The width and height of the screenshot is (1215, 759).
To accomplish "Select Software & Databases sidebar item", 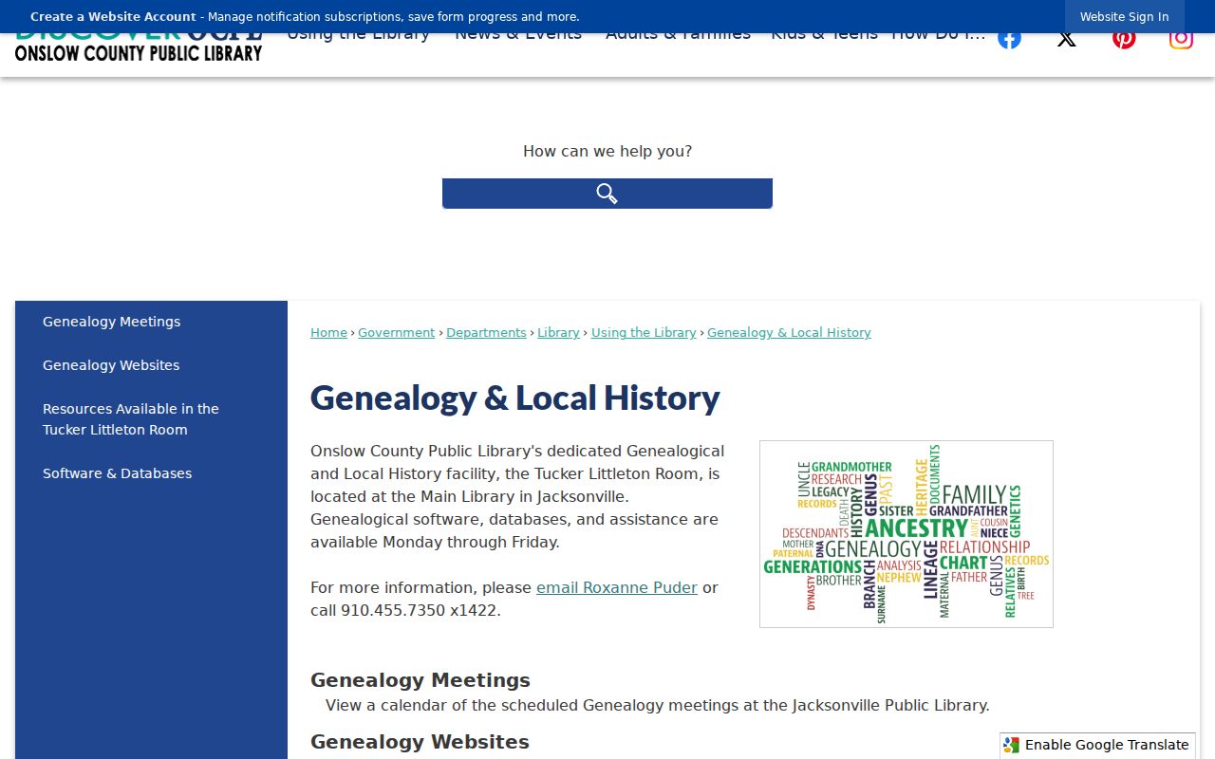I will [x=117, y=473].
